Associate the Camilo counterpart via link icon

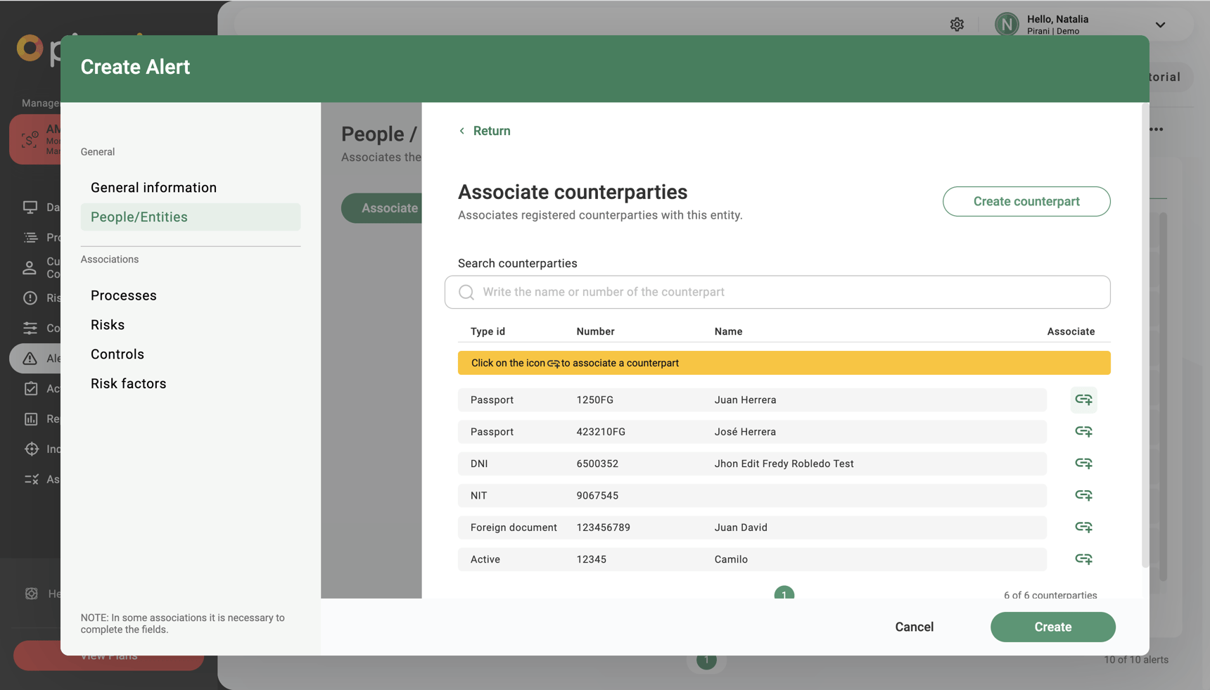click(1083, 559)
